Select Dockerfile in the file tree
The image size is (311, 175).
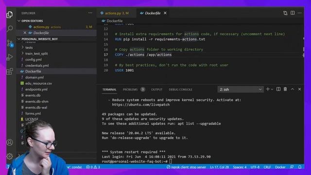[33, 71]
